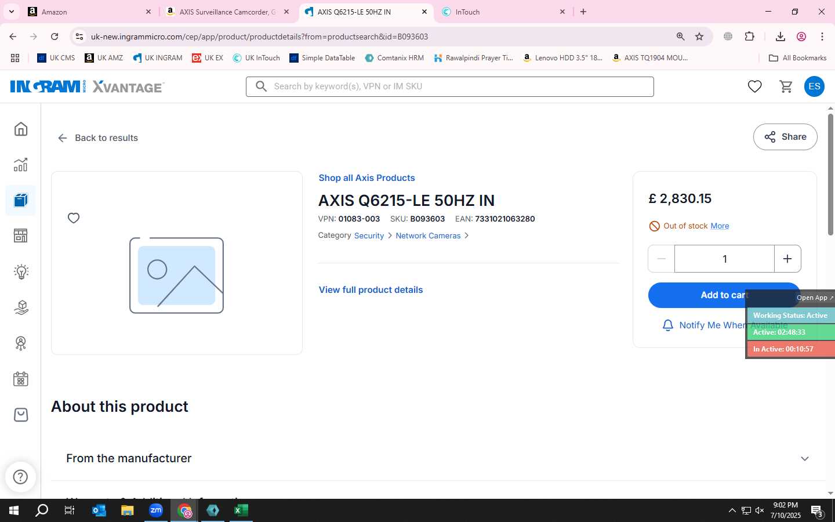
Task: Click the Share button
Action: [x=785, y=137]
